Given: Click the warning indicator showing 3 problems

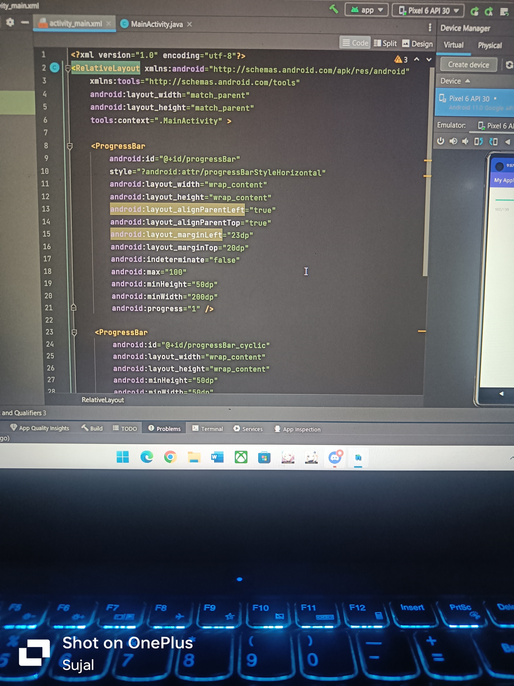Looking at the screenshot, I should [401, 59].
